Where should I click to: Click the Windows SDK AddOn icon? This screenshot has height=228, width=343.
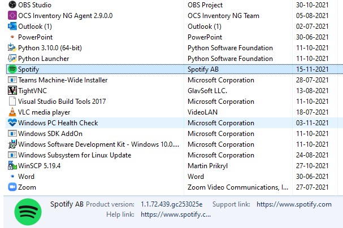pyautogui.click(x=12, y=133)
